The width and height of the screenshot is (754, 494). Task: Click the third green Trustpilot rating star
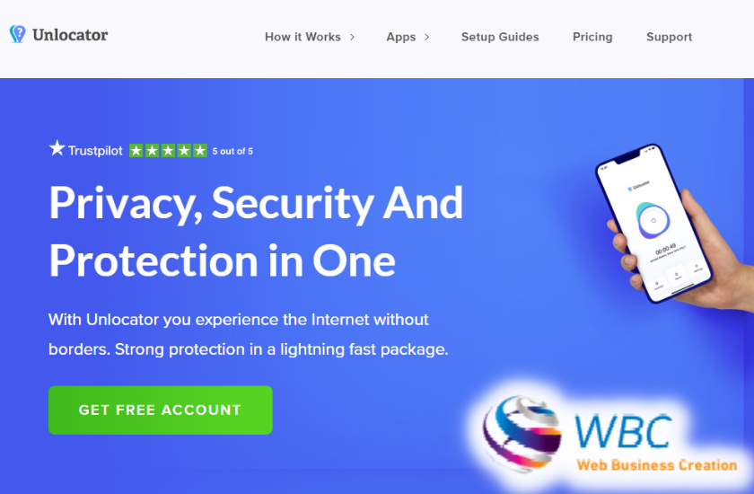pos(169,151)
